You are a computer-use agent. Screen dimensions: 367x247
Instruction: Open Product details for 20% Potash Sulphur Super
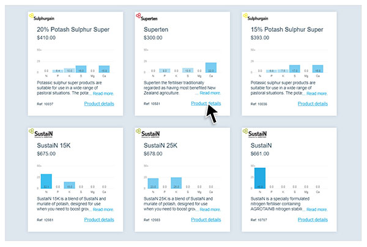click(x=99, y=104)
